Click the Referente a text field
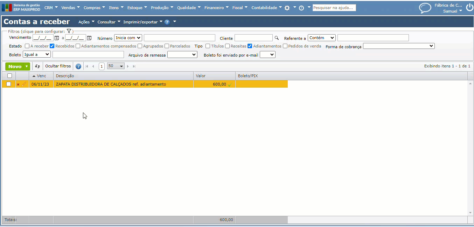 coord(373,38)
